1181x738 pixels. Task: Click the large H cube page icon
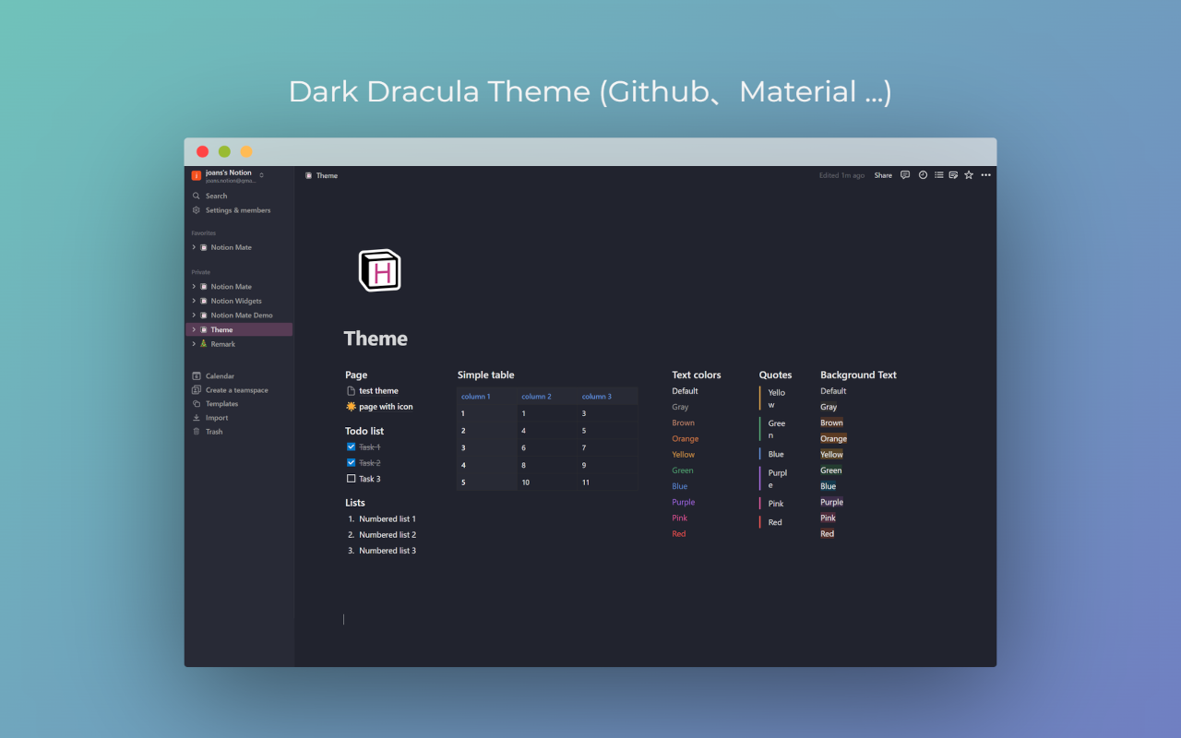click(x=379, y=270)
